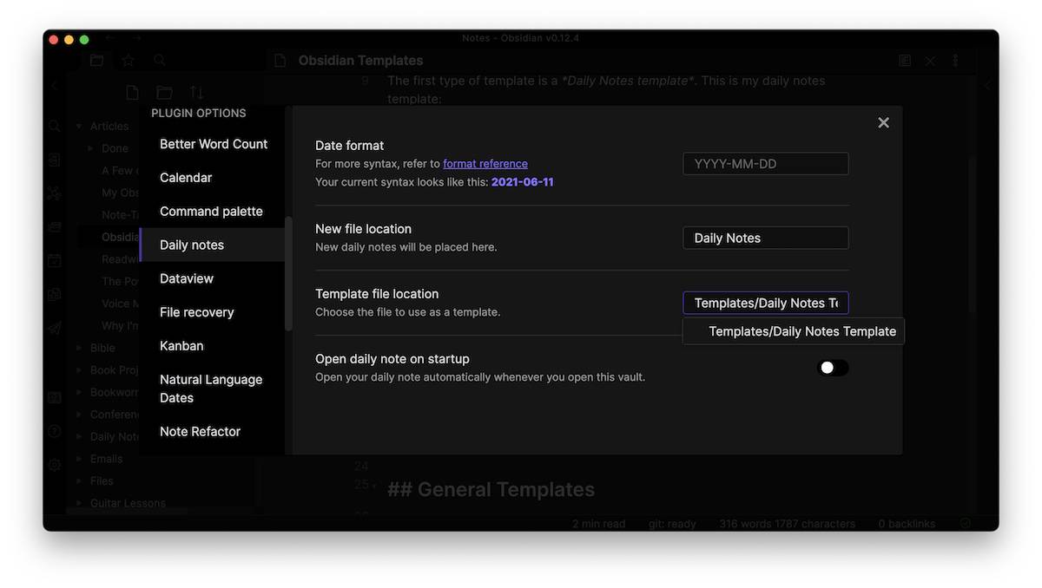1042x588 pixels.
Task: Open the file explorer tab icon
Action: point(96,61)
